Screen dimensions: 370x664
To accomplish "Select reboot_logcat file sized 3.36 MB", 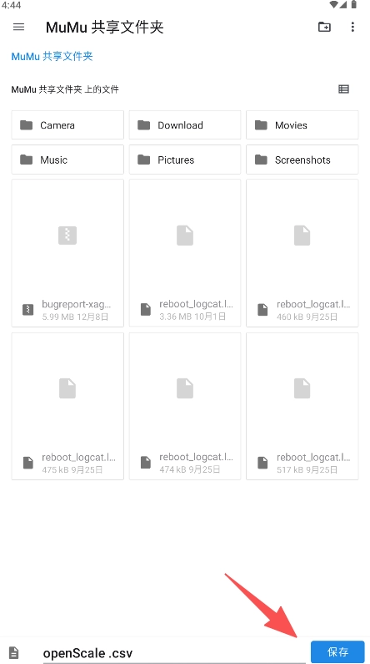I will [x=185, y=253].
